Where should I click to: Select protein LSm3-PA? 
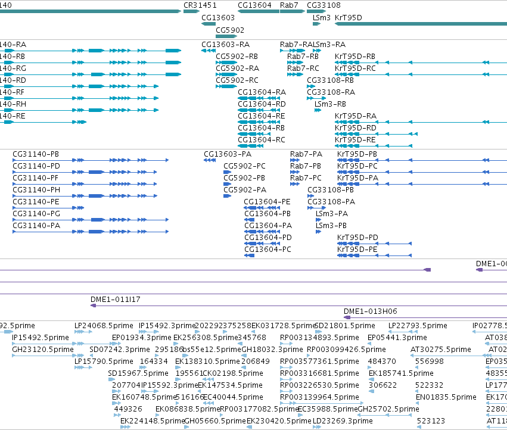pos(319,220)
